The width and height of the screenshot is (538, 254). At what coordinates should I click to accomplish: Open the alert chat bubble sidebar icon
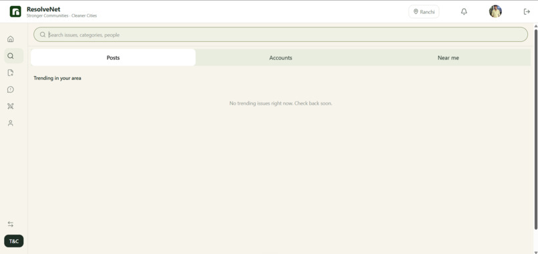click(x=11, y=89)
